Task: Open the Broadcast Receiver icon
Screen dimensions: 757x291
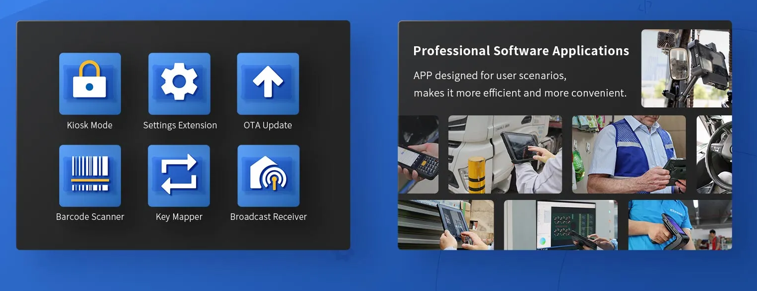Action: tap(268, 176)
